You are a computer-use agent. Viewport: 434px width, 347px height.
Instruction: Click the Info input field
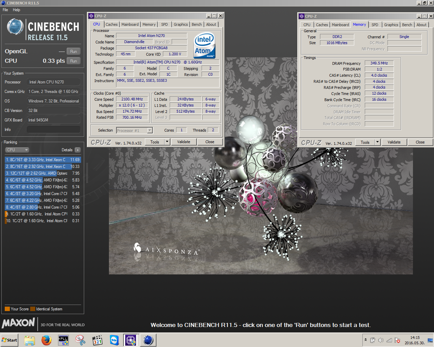pyautogui.click(x=54, y=130)
